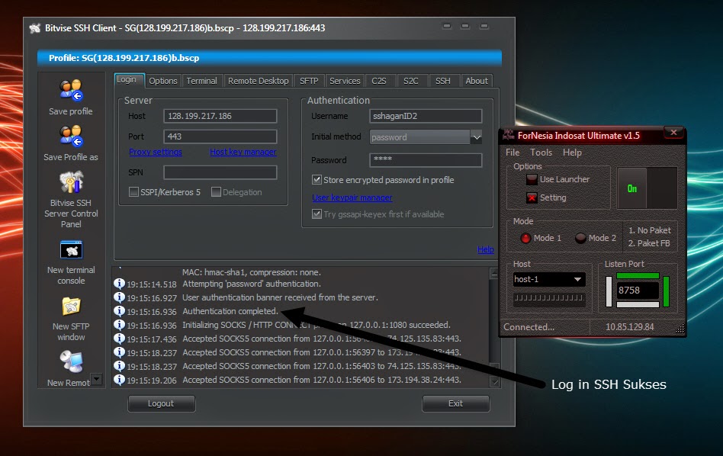Viewport: 723px width, 456px height.
Task: Click the green level bar beside Listen Port
Action: click(x=666, y=291)
